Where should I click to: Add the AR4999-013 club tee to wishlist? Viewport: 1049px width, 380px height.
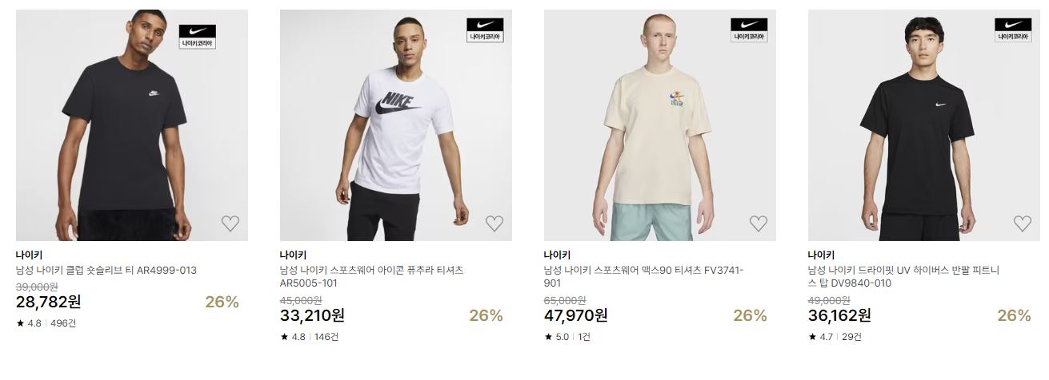[x=230, y=224]
